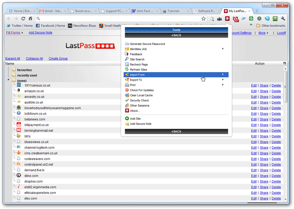Click the LastPass extension icon in toolbar

227,18
